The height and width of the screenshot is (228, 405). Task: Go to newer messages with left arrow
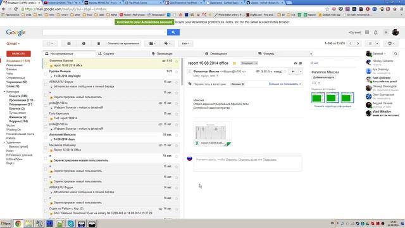coord(351,44)
